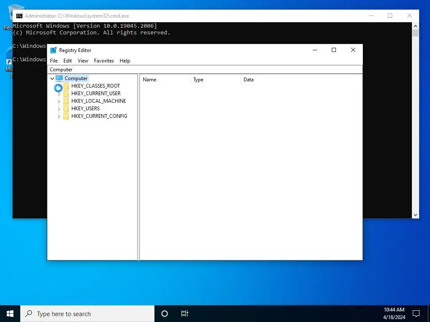The image size is (430, 322).
Task: Minimize the Registry Editor window
Action: [315, 50]
